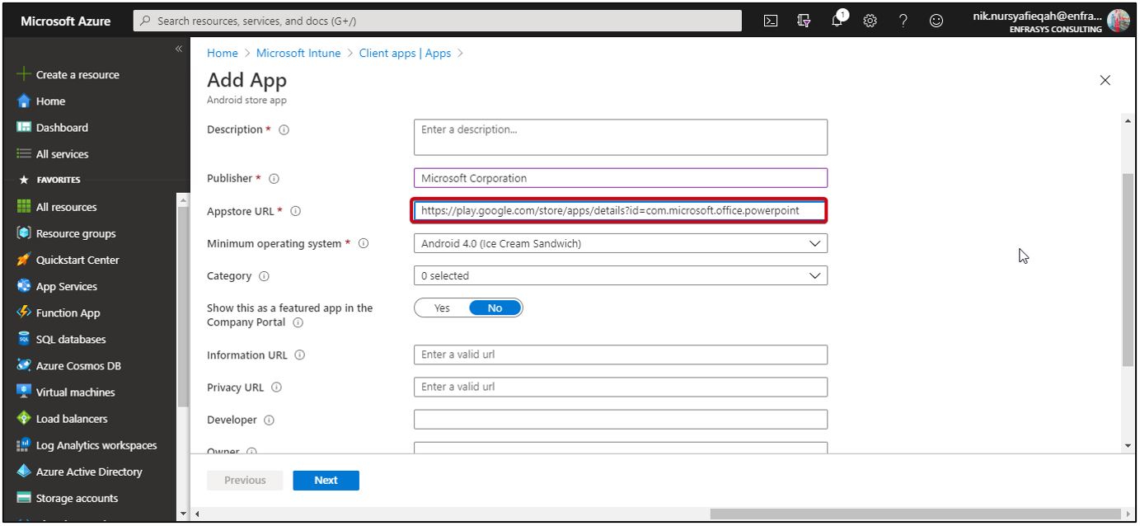
Task: Open the Feedback smiley icon
Action: point(936,20)
